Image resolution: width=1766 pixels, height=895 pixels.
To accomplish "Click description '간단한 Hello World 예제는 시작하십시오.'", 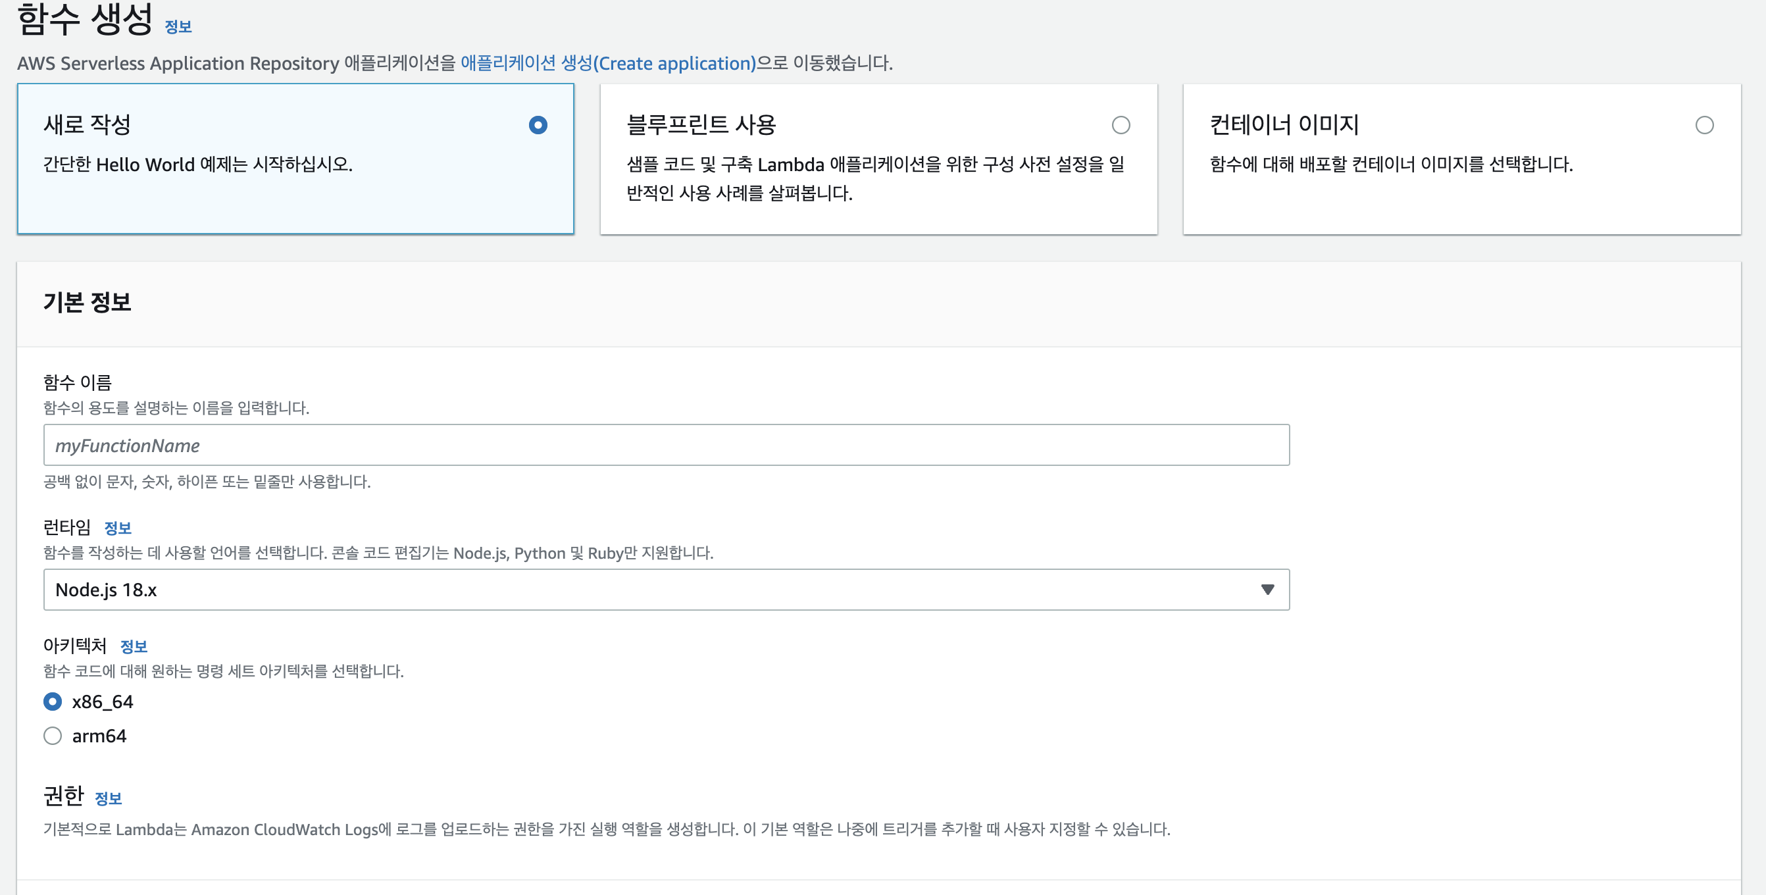I will click(198, 165).
